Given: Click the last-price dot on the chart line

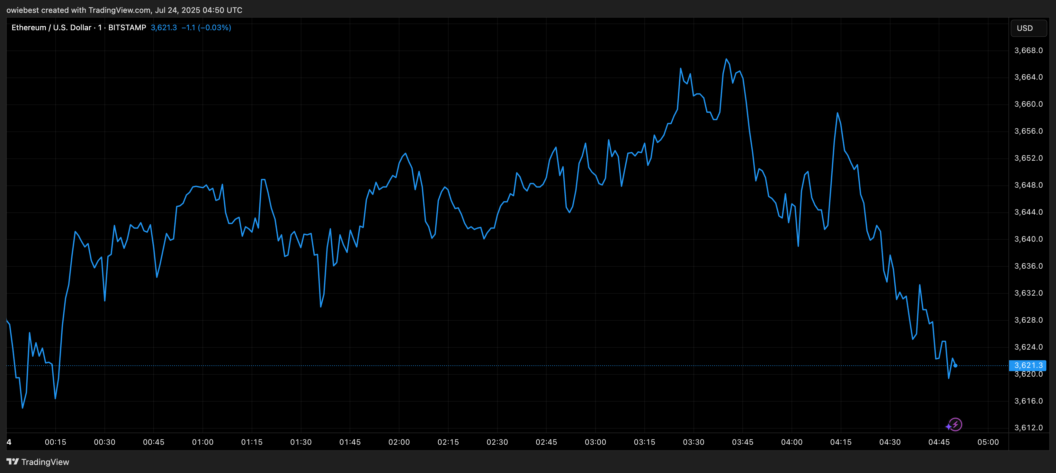Looking at the screenshot, I should (x=955, y=365).
